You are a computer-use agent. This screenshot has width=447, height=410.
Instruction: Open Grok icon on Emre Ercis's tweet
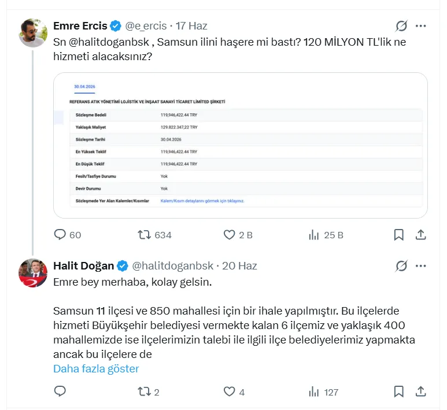401,26
